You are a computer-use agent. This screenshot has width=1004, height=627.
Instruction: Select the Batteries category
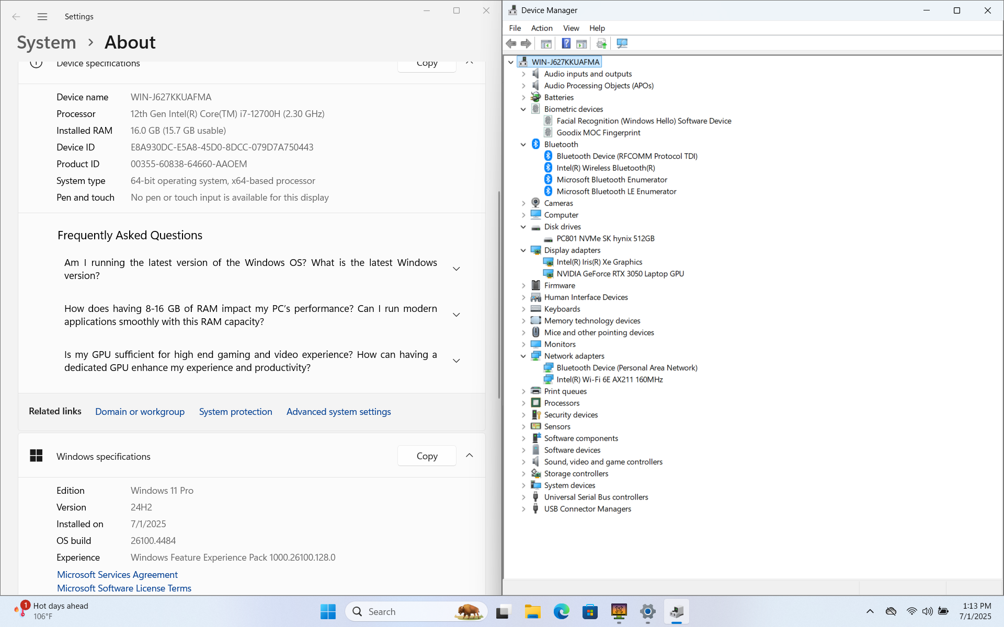point(558,97)
